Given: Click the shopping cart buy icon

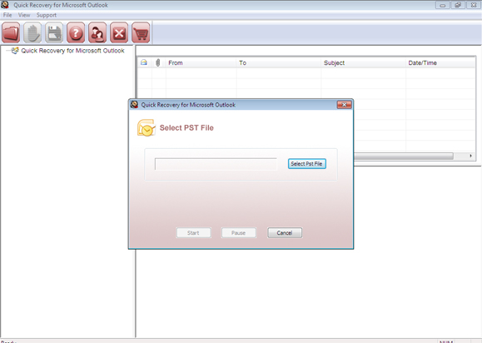Looking at the screenshot, I should 141,32.
